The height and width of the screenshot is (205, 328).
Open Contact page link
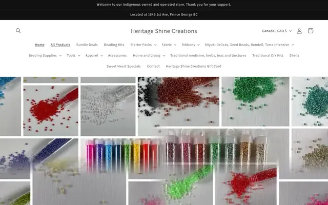[153, 66]
